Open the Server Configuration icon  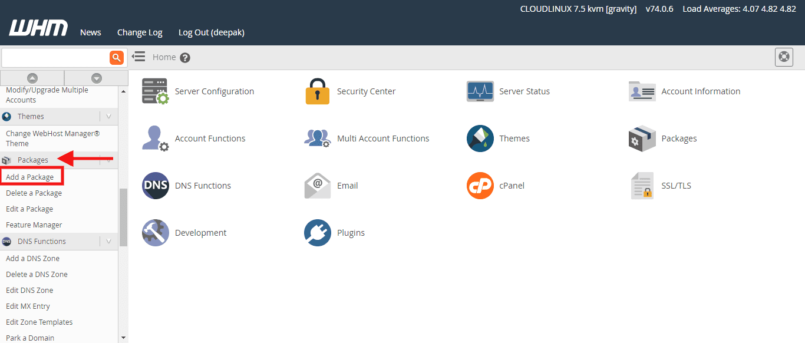pos(155,91)
